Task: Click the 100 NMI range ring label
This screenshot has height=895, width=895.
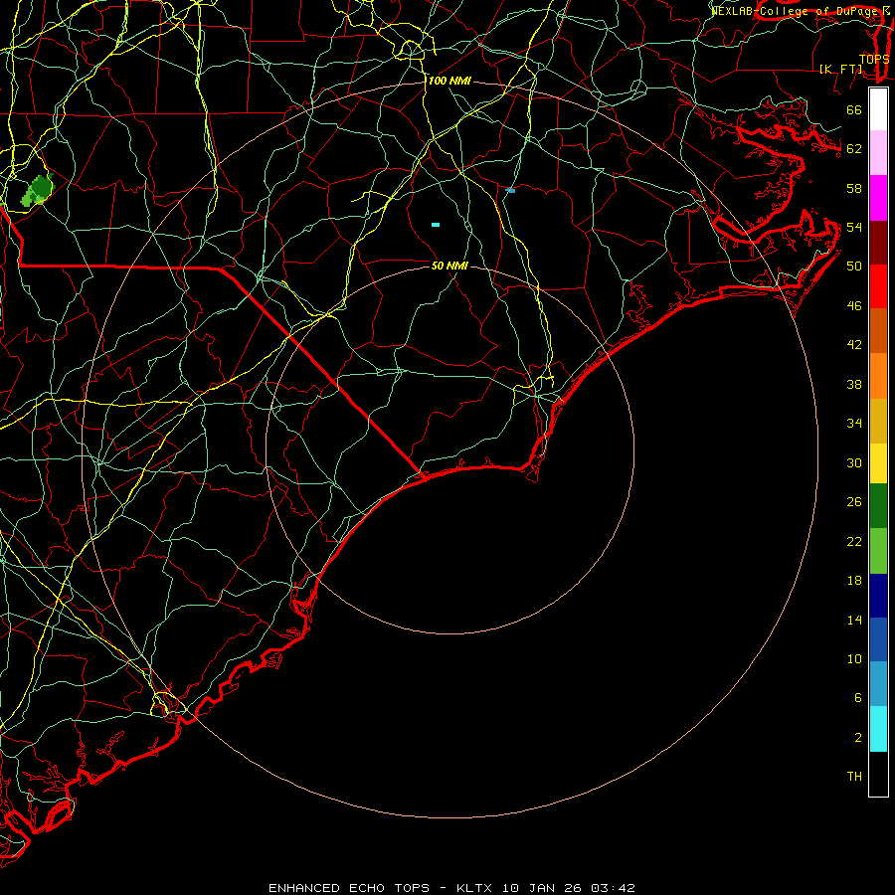Action: coord(449,82)
